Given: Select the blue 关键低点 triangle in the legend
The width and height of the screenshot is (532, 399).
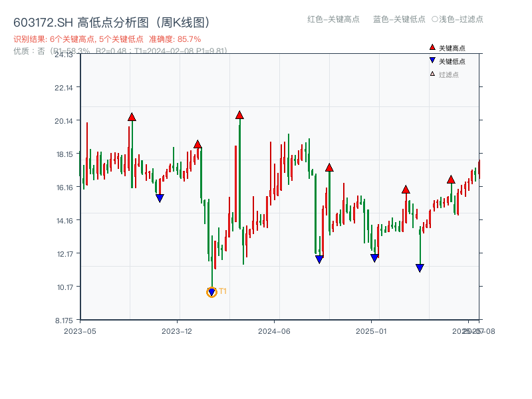Looking at the screenshot, I should pos(432,61).
